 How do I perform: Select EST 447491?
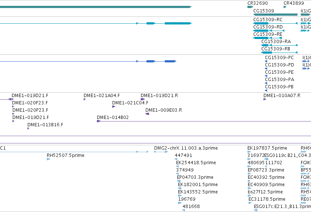click(x=183, y=155)
